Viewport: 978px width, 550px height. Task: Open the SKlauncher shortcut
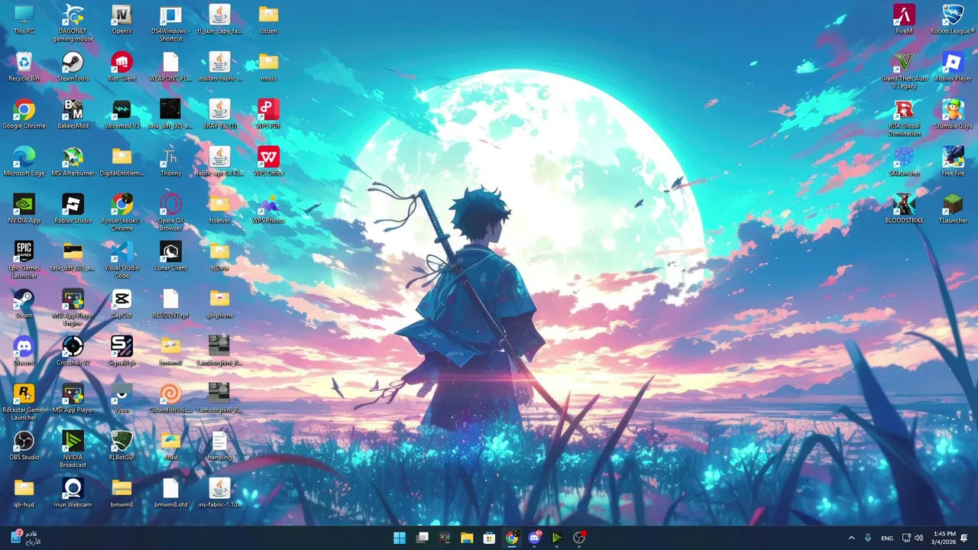click(904, 162)
